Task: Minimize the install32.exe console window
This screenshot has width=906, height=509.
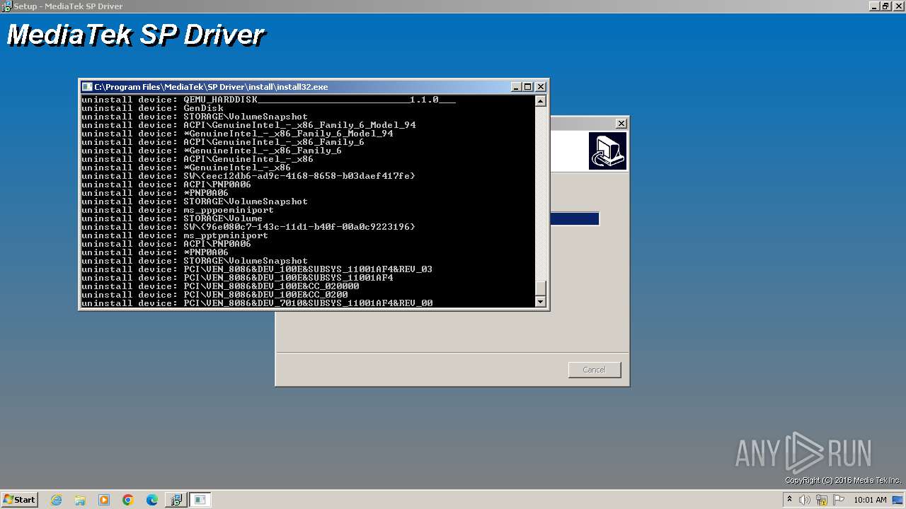Action: click(x=516, y=87)
